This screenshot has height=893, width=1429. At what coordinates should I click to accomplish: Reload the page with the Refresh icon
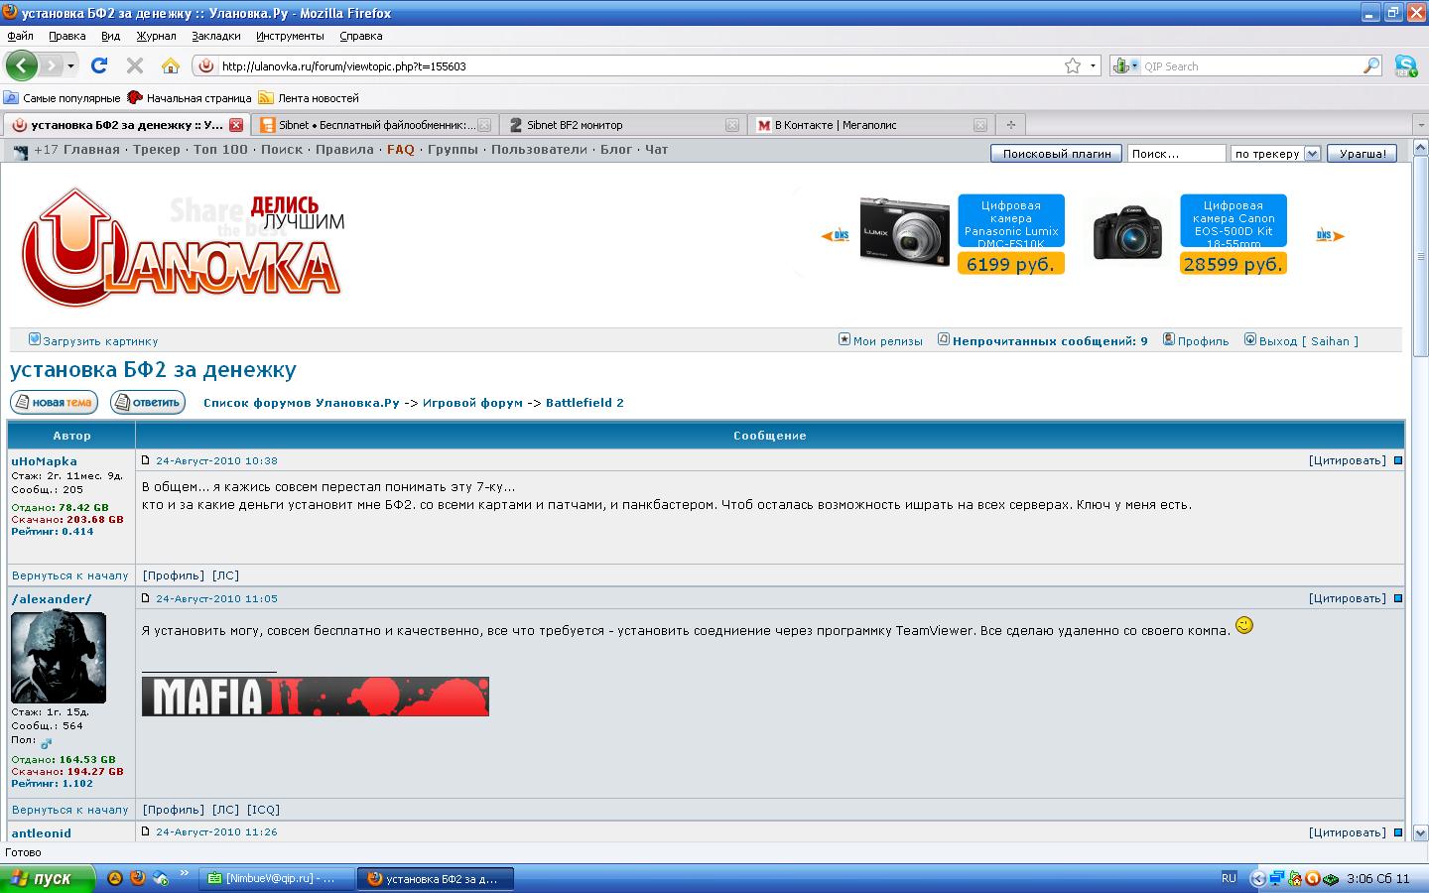[98, 65]
